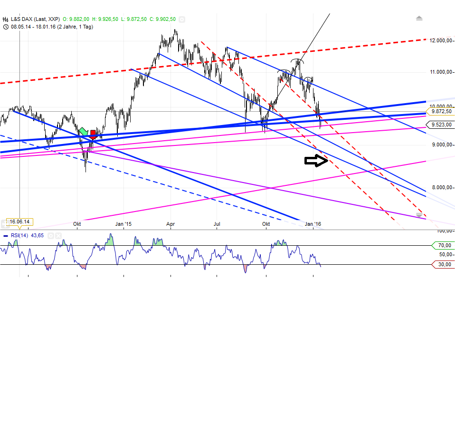455x424 pixels.
Task: Click the Close value C: 9.902,50
Action: (162, 19)
